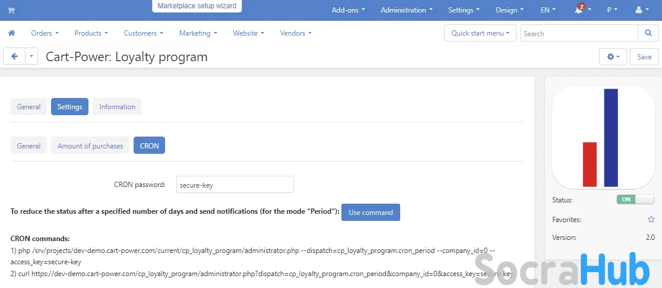Viewport: 662px width, 288px height.
Task: Open the Customers menu
Action: [144, 33]
